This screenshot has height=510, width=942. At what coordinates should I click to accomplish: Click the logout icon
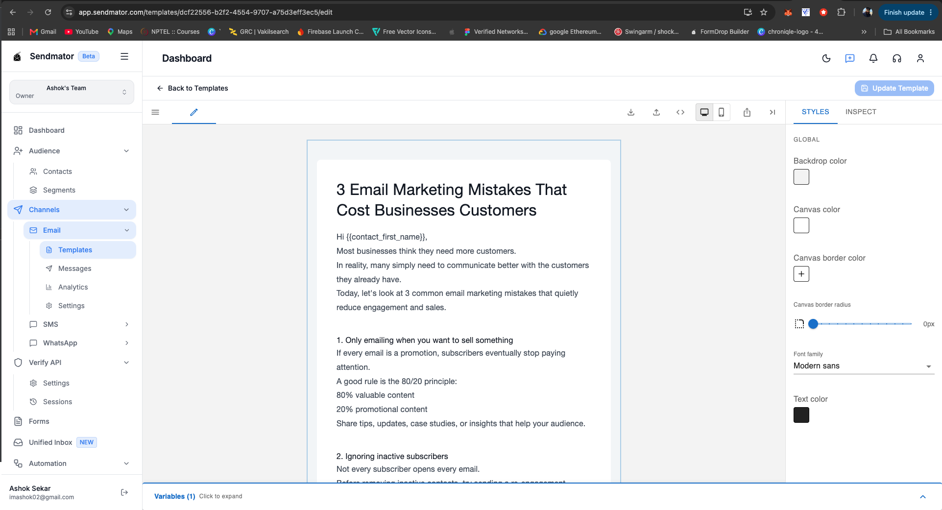tap(124, 492)
